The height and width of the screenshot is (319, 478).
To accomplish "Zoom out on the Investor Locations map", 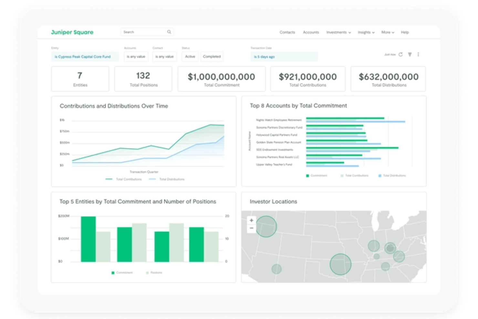I will pos(251,228).
